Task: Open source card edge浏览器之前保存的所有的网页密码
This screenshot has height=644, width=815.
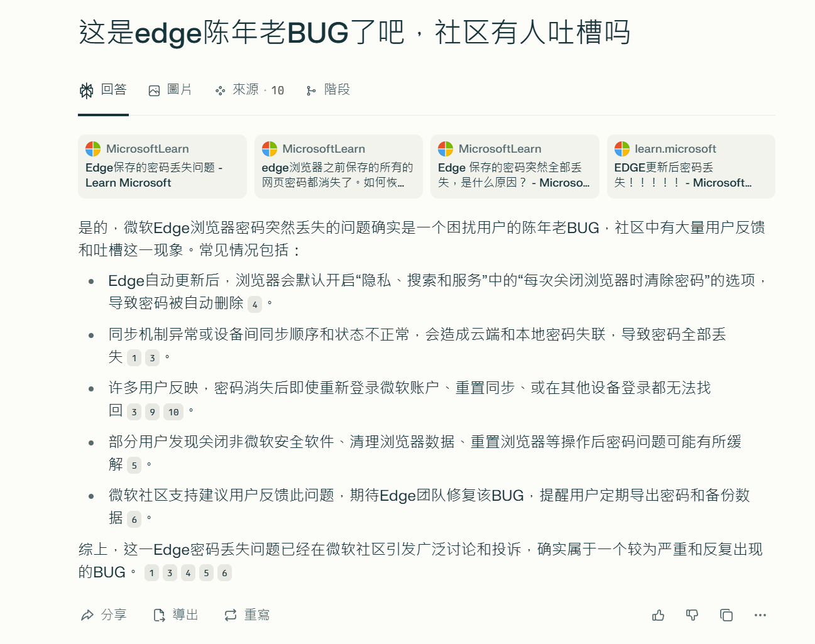Action: pos(339,166)
